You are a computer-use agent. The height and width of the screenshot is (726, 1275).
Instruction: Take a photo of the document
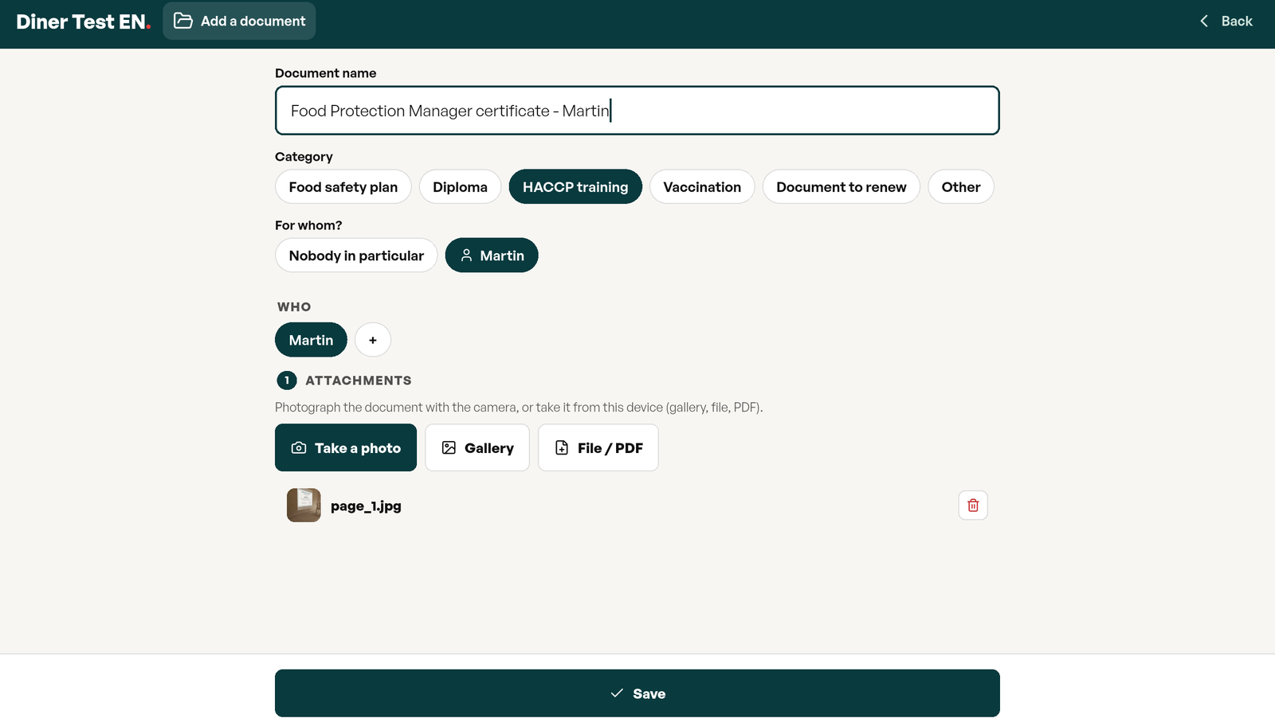pos(346,447)
